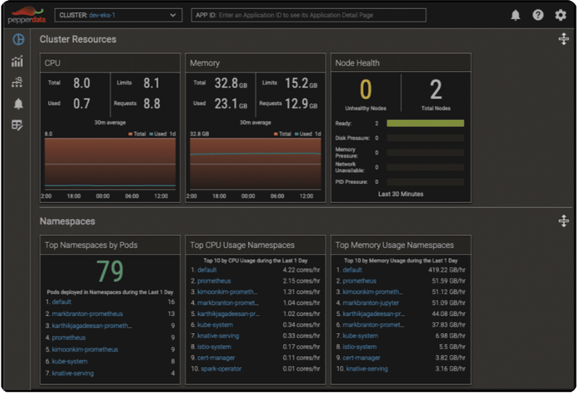Viewport: 577px width, 393px height.
Task: Open the cluster hierarchy search icon in the sidebar
Action: click(18, 82)
